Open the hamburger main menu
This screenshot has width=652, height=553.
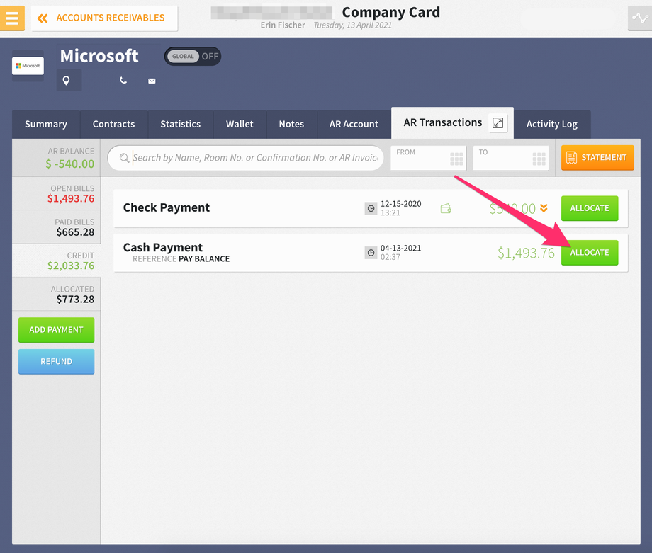point(12,18)
